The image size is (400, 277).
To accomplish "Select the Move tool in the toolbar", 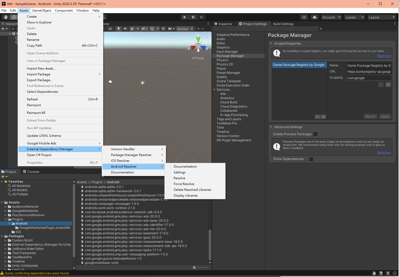I will point(14,17).
